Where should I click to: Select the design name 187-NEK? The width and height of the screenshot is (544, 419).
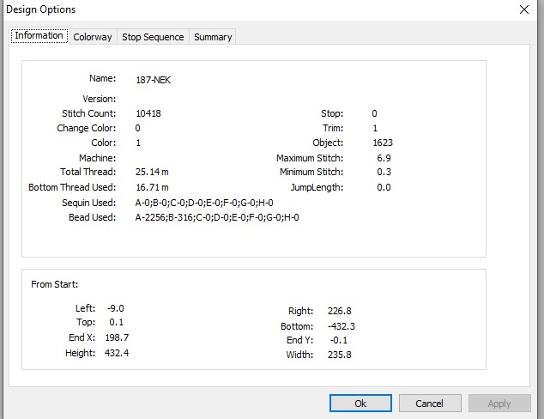(x=153, y=80)
